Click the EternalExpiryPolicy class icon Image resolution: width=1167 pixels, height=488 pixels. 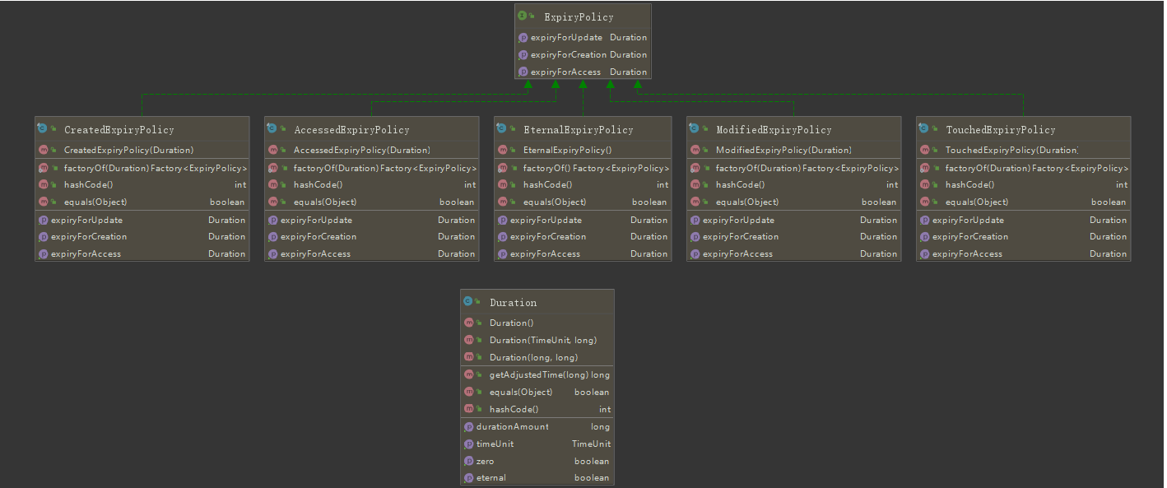502,129
